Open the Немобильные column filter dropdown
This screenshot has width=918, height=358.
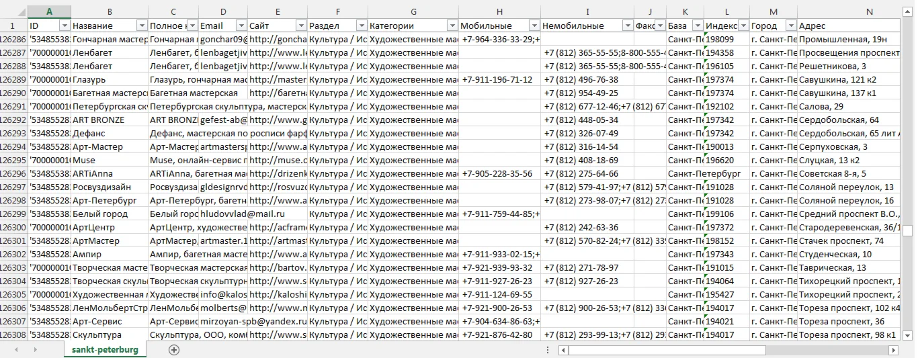click(628, 26)
